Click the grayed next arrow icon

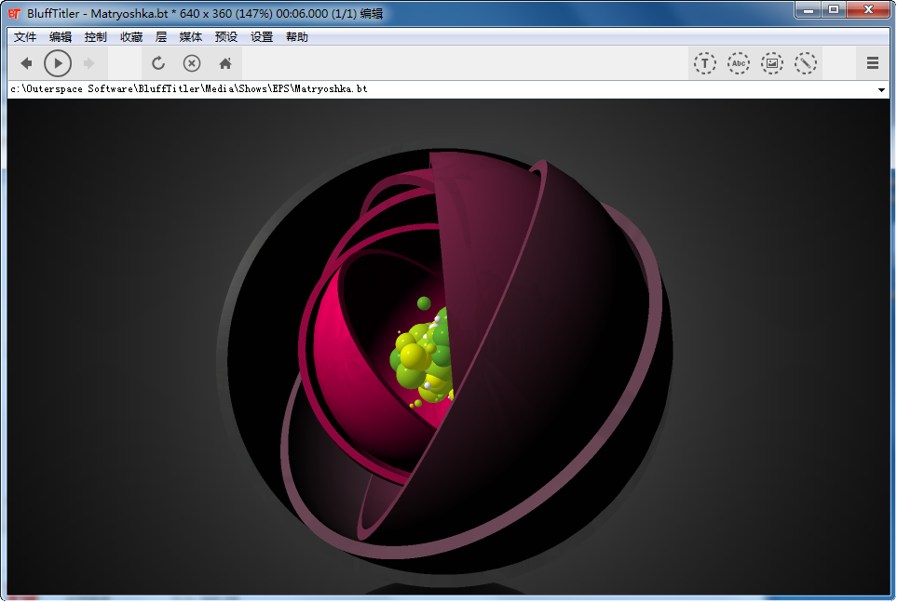click(89, 63)
